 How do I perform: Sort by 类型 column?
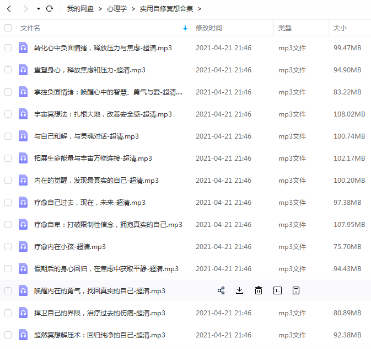pyautogui.click(x=285, y=28)
